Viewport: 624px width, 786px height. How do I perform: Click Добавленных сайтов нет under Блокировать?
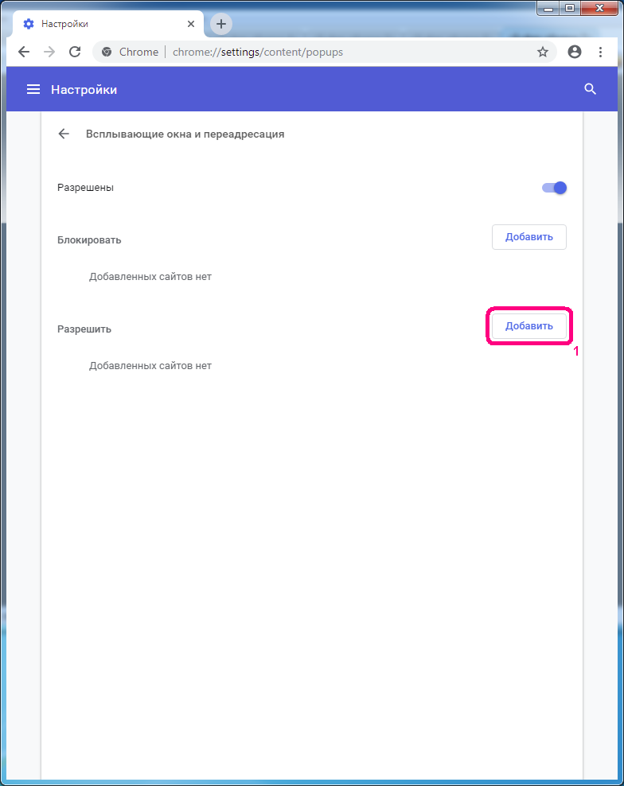(x=150, y=277)
